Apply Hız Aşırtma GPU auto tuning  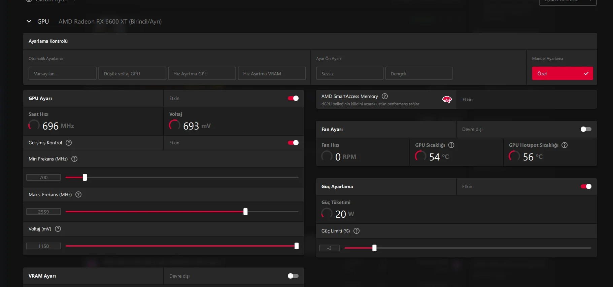[202, 73]
